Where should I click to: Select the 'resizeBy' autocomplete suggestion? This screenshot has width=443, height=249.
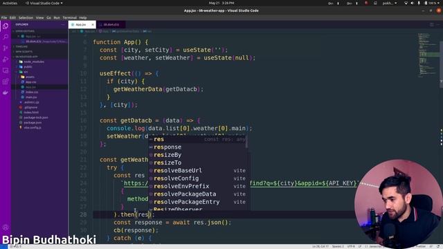(197, 155)
